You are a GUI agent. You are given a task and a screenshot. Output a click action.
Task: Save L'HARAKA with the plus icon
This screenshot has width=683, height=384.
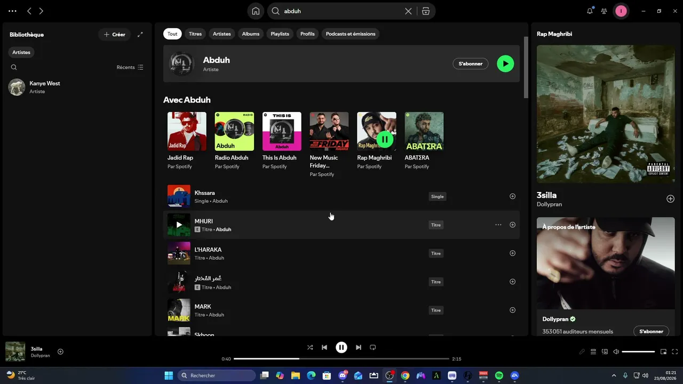513,253
